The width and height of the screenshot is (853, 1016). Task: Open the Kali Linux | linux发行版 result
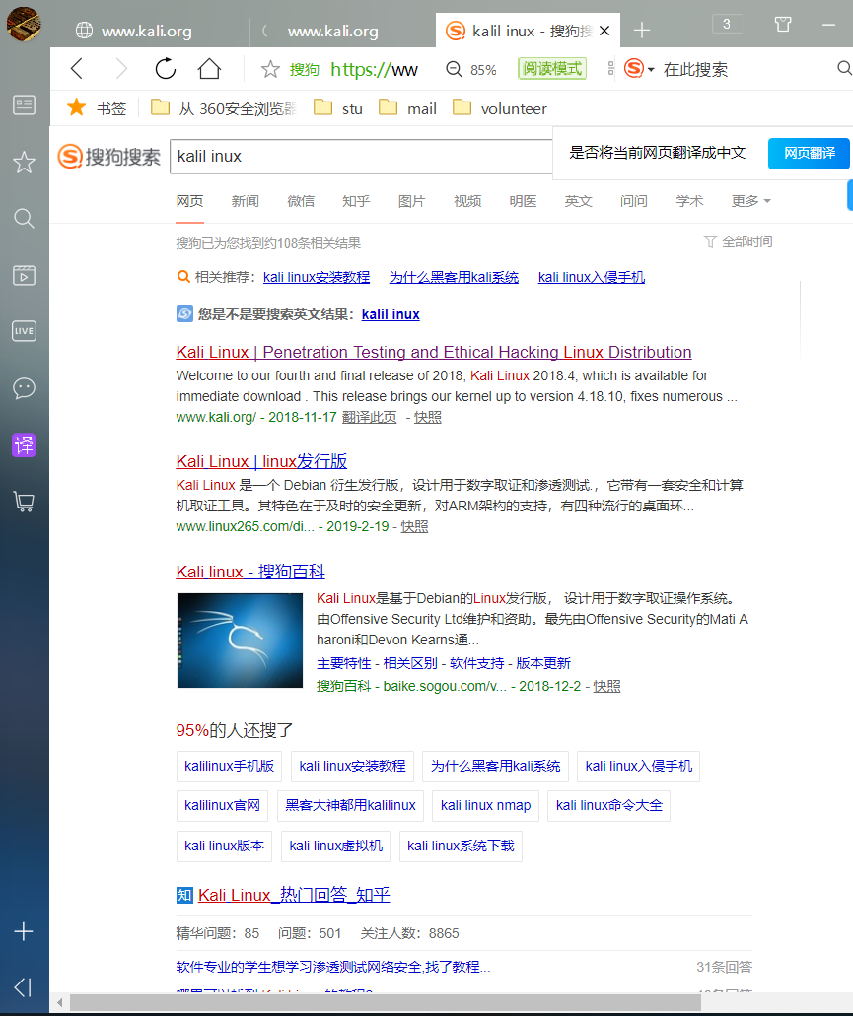tap(261, 461)
